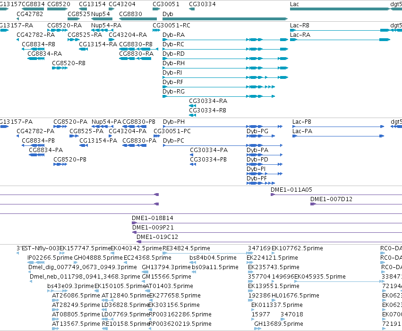This screenshot has width=402, height=331.
Task: Click the Lac-PA protein label
Action: (302, 131)
